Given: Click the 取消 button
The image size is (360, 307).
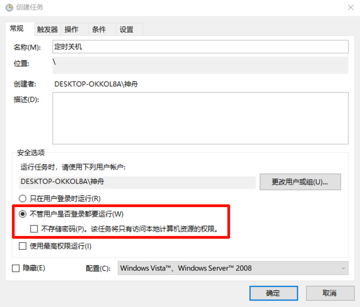Looking at the screenshot, I should [x=330, y=293].
